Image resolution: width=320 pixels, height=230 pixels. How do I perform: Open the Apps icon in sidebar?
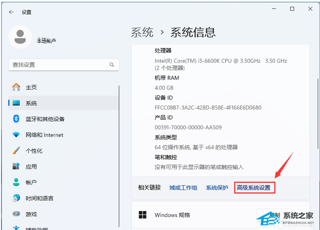[16, 167]
